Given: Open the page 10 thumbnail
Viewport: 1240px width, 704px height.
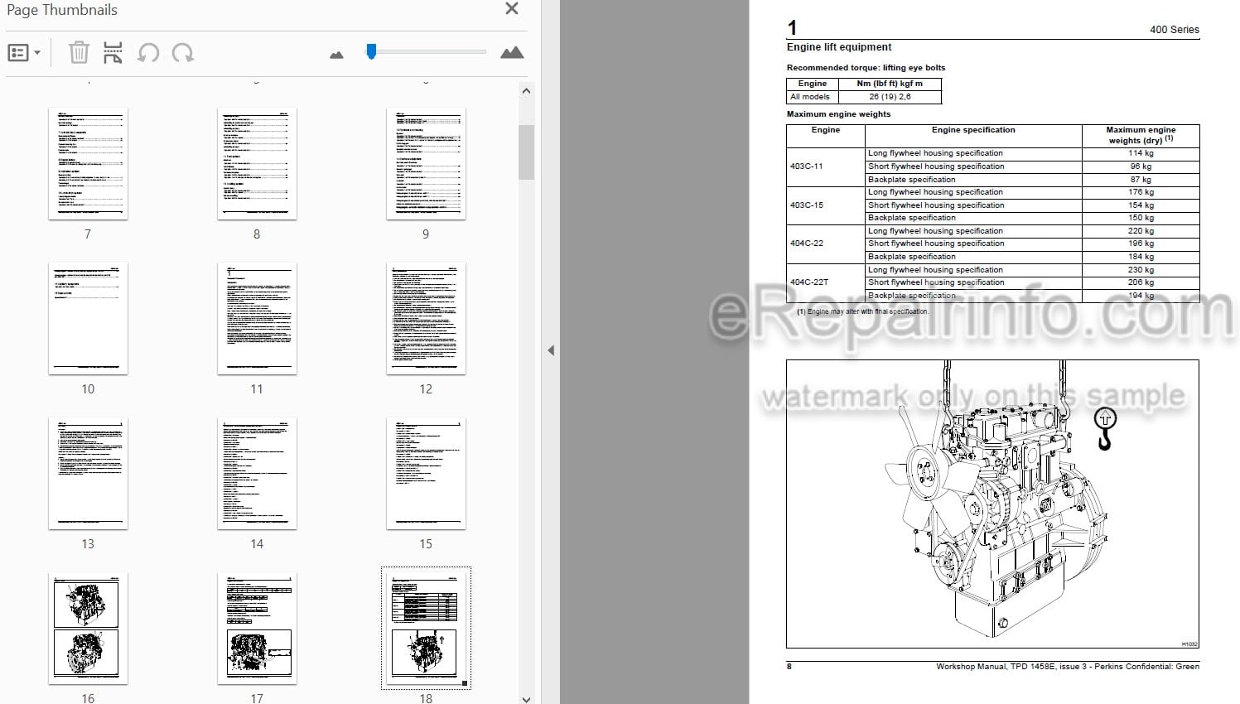Looking at the screenshot, I should (x=88, y=319).
